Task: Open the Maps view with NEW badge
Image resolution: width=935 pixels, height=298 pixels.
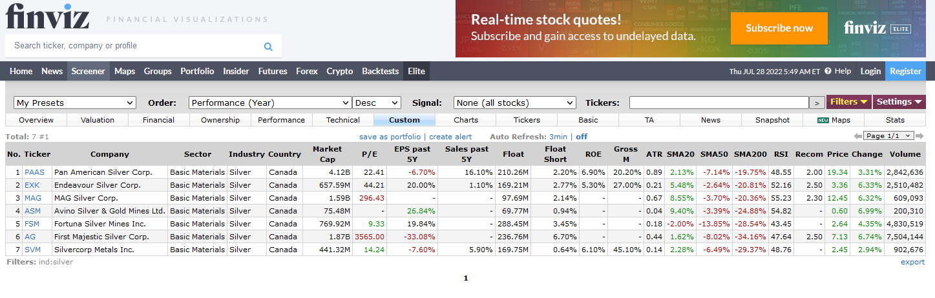Action: tap(834, 120)
